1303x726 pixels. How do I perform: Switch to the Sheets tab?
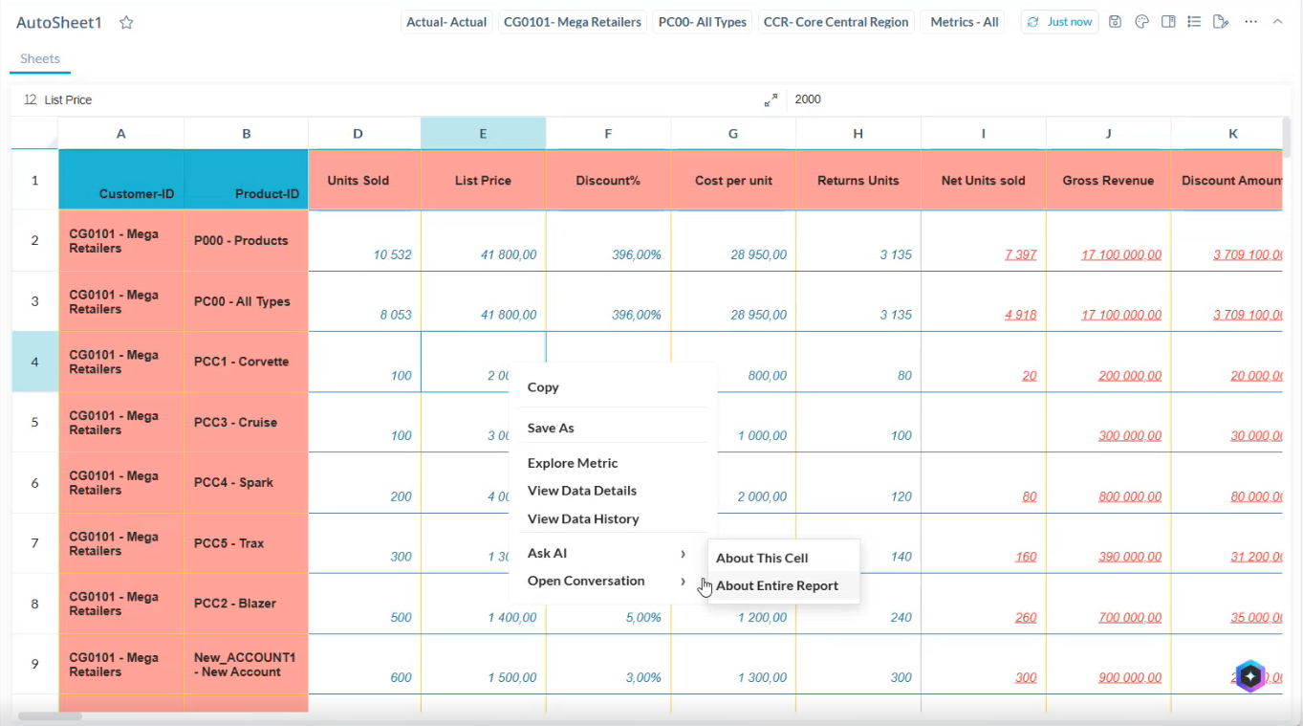click(x=40, y=58)
